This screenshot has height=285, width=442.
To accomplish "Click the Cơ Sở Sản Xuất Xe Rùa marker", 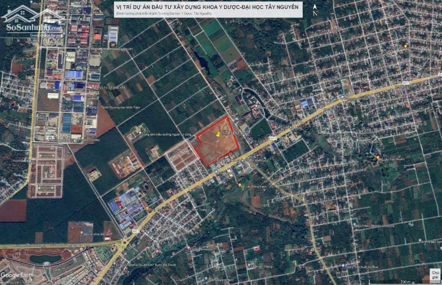I will click(x=343, y=266).
